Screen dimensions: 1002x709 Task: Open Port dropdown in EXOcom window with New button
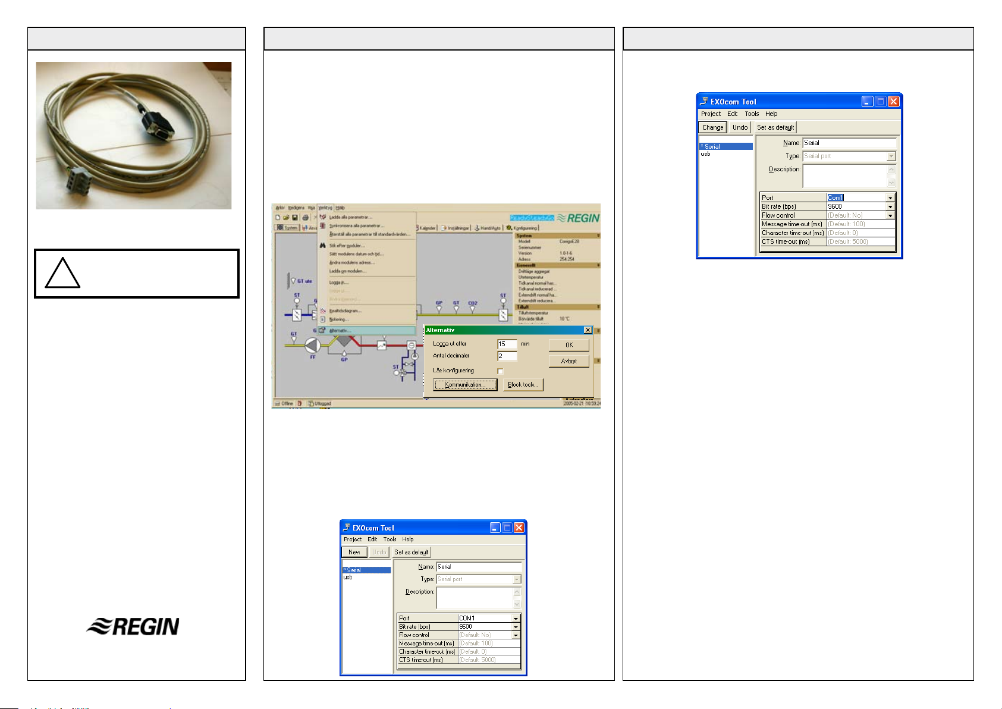[x=516, y=619]
